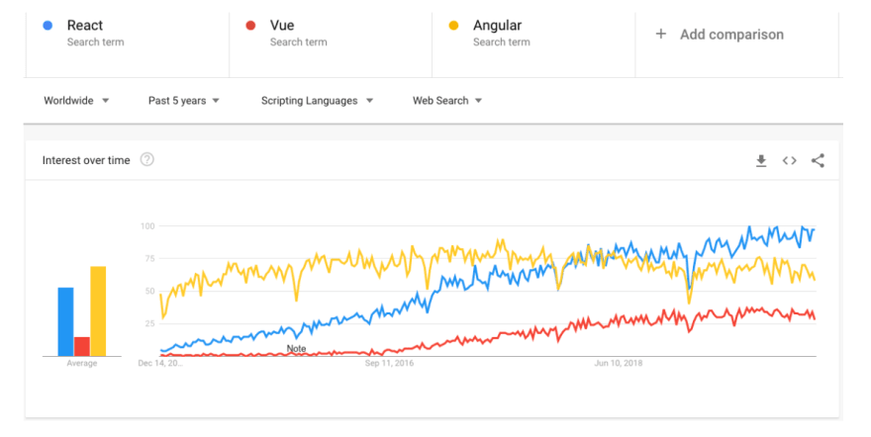Click the red dot next to Vue

pyautogui.click(x=250, y=26)
